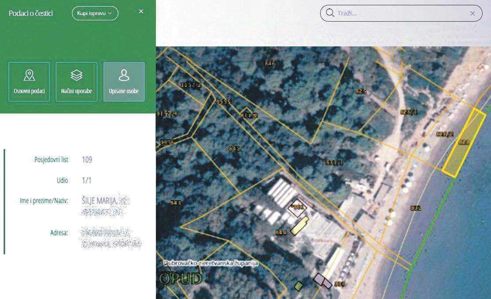
Task: Select the Upisane osobe tab
Action: (x=124, y=82)
